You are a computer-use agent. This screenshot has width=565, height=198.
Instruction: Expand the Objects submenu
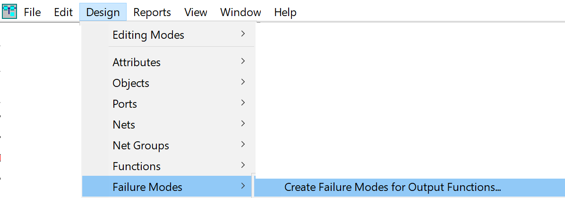pyautogui.click(x=169, y=83)
